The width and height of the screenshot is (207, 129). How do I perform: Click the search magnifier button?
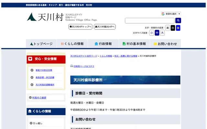178,21
